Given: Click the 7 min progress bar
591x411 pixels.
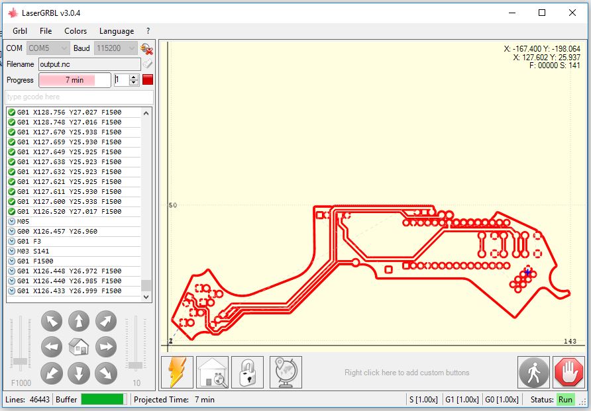Looking at the screenshot, I should click(75, 80).
